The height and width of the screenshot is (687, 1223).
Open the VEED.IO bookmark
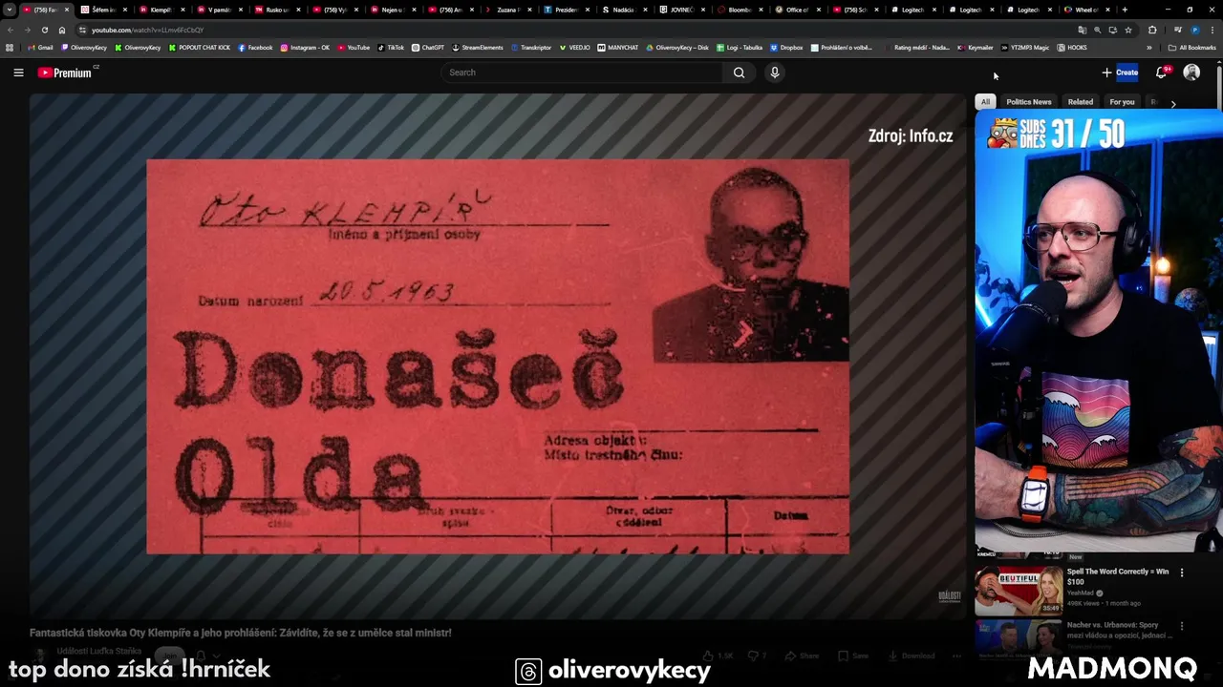tap(575, 48)
